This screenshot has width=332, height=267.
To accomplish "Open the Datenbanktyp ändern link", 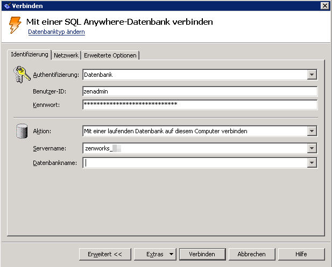I will point(56,32).
